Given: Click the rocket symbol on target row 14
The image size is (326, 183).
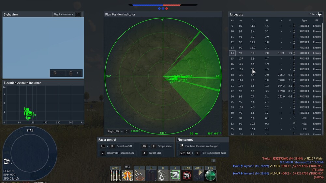Looking at the screenshot, I should [x=294, y=53].
